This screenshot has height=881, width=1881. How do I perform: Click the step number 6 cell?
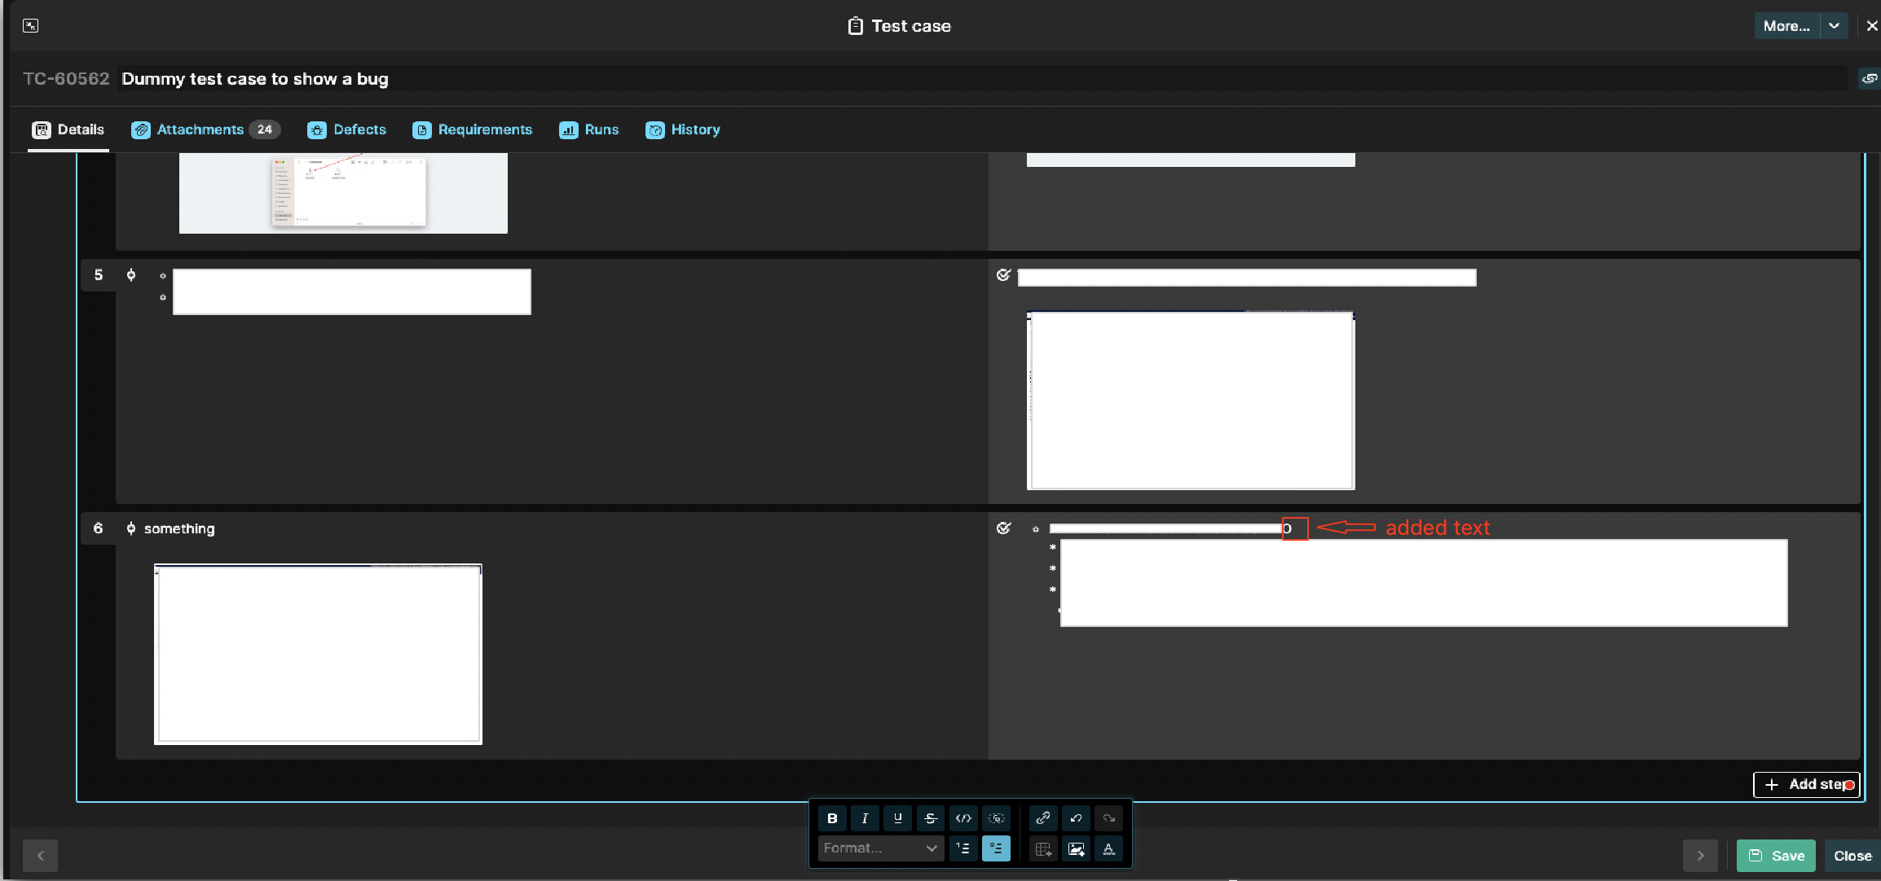(99, 528)
